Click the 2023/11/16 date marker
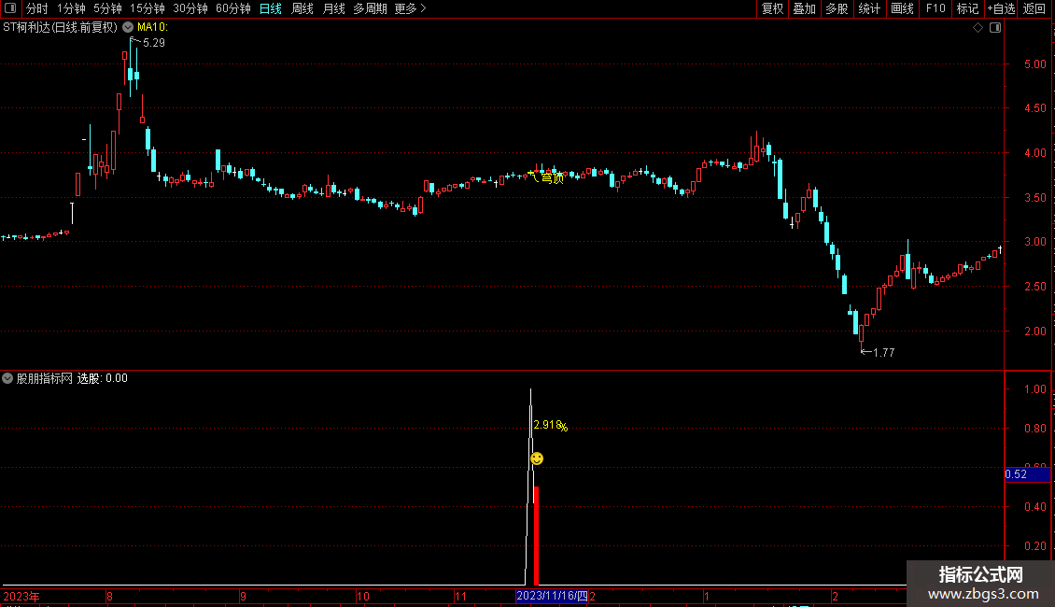This screenshot has width=1055, height=607. click(552, 596)
